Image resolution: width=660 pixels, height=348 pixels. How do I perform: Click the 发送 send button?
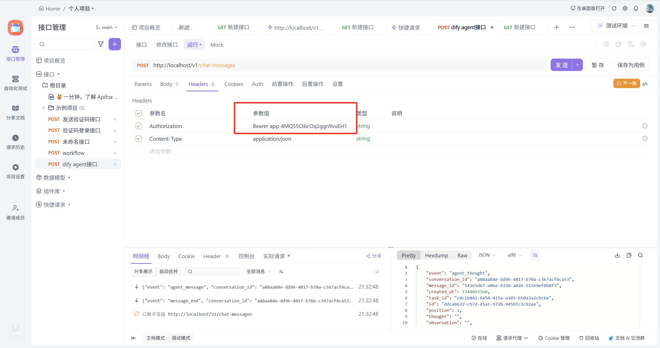tap(561, 65)
